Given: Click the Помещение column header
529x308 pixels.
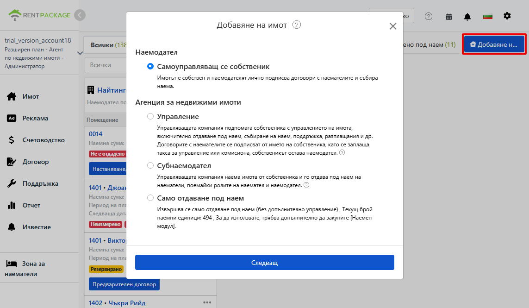Looking at the screenshot, I should pos(102,120).
